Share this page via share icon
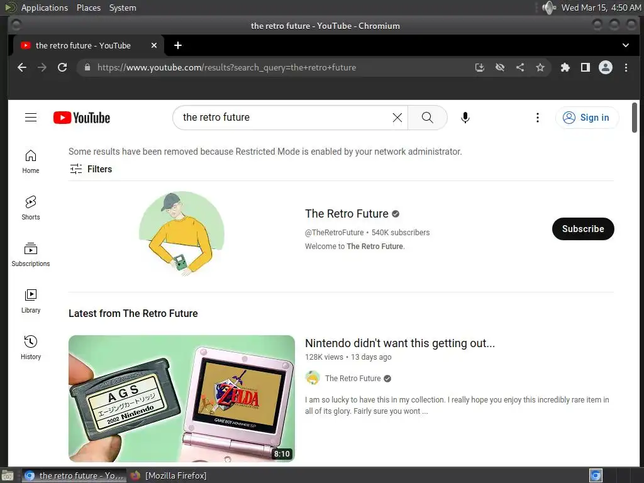Viewport: 644px width, 483px height. (520, 67)
